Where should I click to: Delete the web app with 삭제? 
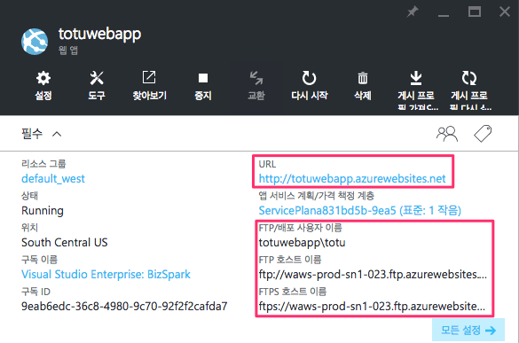click(363, 78)
